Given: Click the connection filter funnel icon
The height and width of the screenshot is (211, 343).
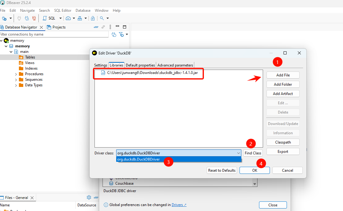Looking at the screenshot, I should (x=121, y=34).
